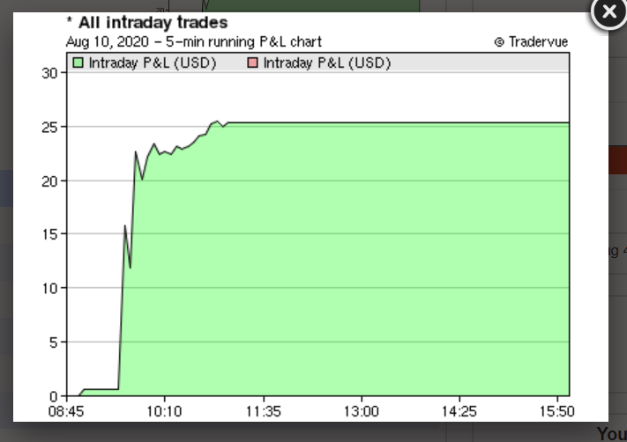The image size is (627, 442).
Task: Select the 15 value on the y-axis
Action: [x=49, y=234]
